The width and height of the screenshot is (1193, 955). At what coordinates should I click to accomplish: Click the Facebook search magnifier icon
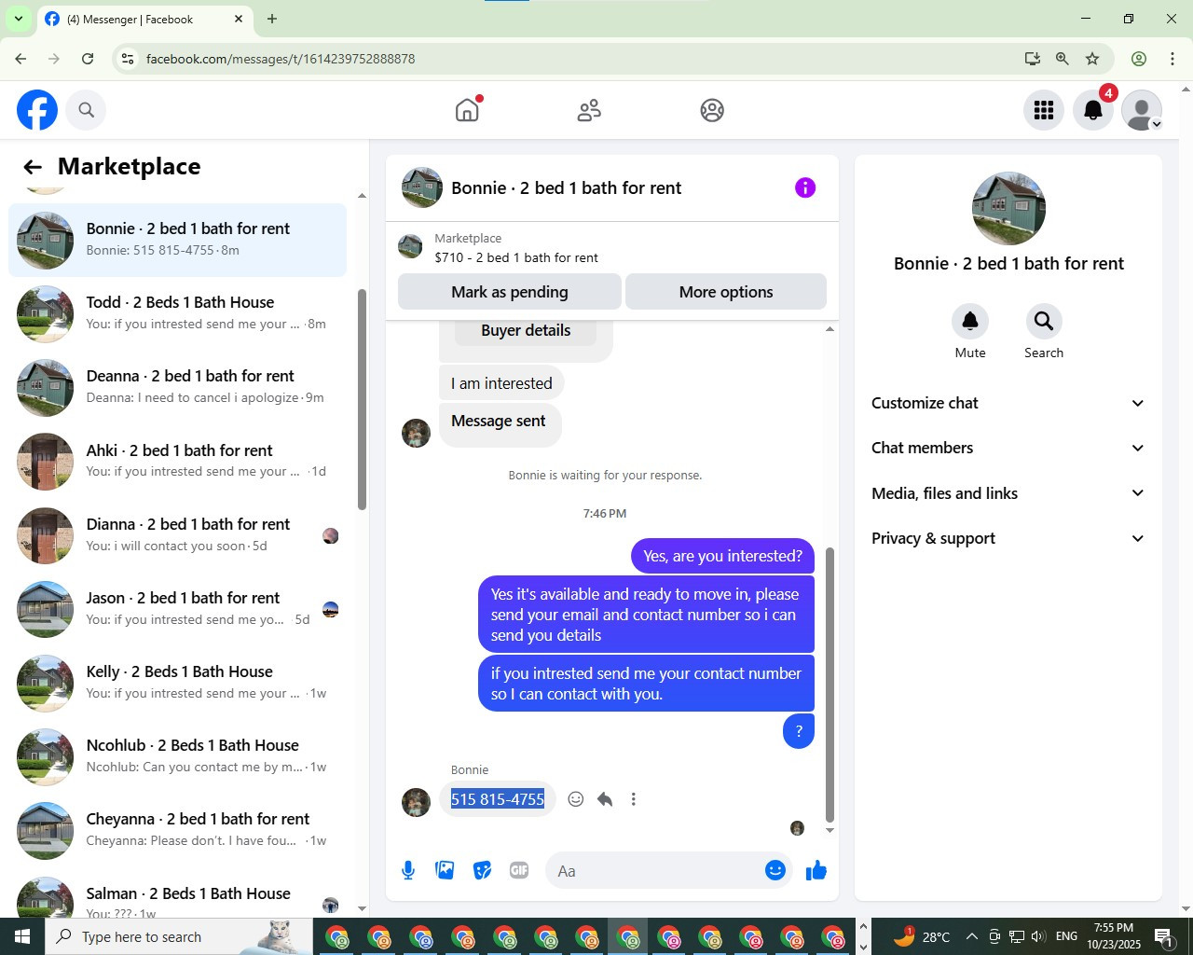pos(86,110)
